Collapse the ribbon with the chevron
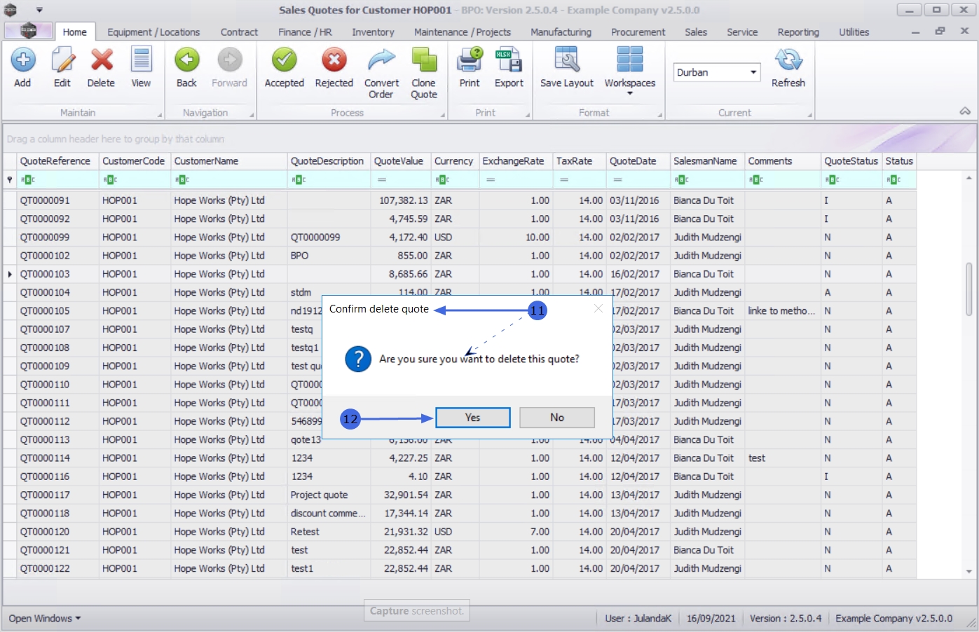Image resolution: width=979 pixels, height=632 pixels. pyautogui.click(x=965, y=111)
